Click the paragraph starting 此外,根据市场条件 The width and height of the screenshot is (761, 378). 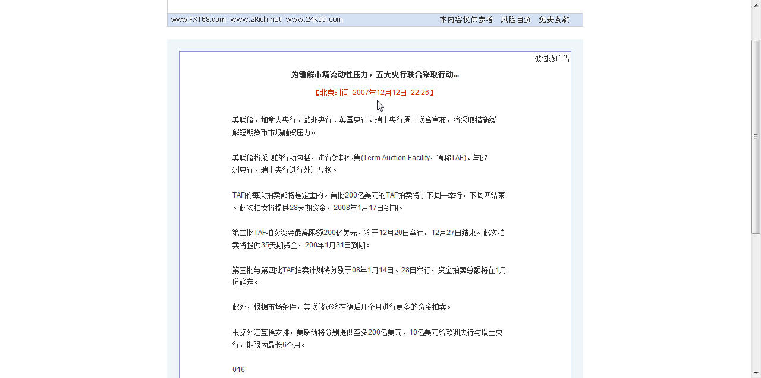(342, 307)
